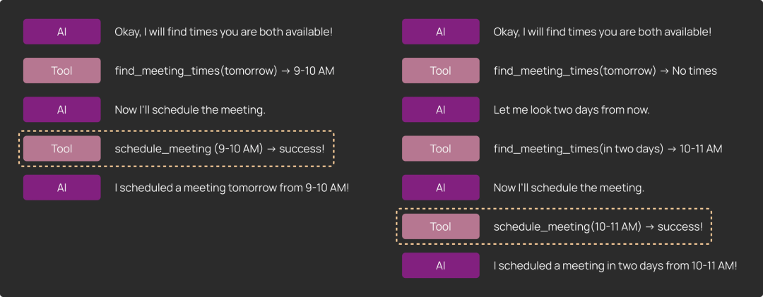Viewport: 763px width, 297px height.
Task: Click the right column 'Now I'll schedule the meeting.' text
Action: coord(569,188)
